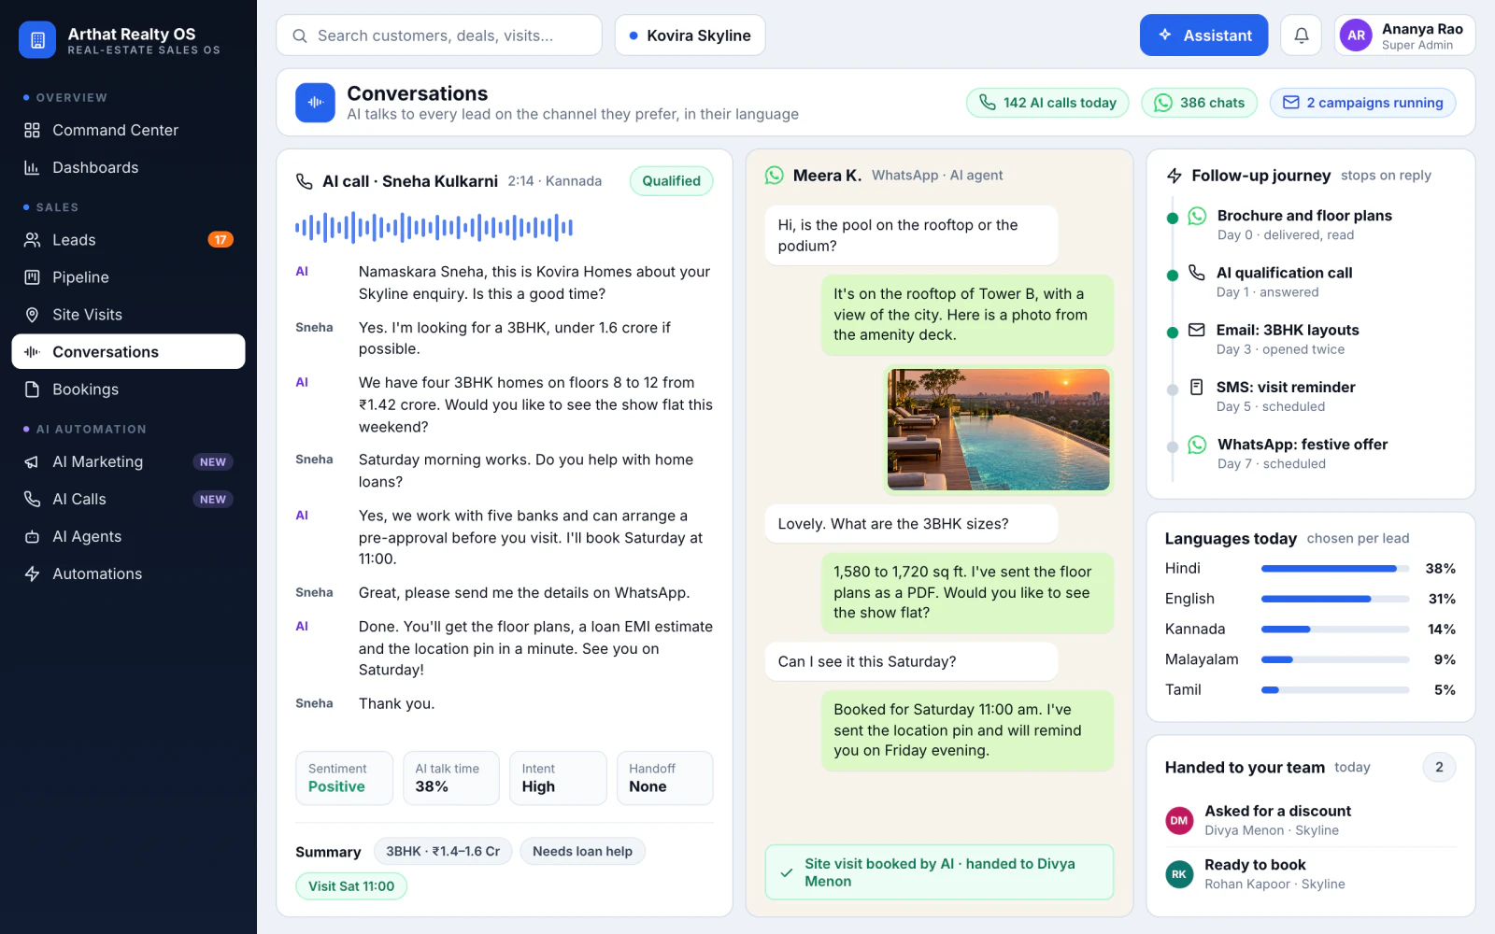
Task: Open 2 campaigns running chip
Action: pyautogui.click(x=1362, y=103)
